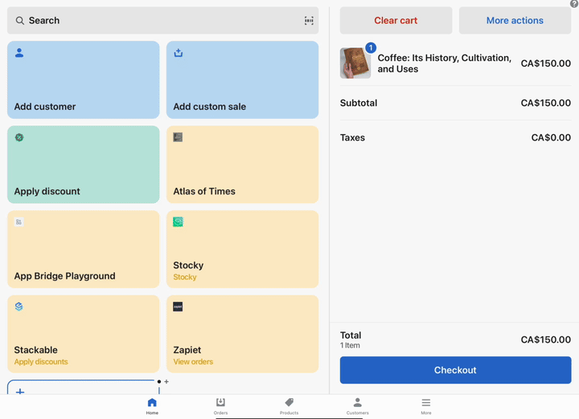Open the Customers tab
The height and width of the screenshot is (419, 579).
tap(357, 406)
